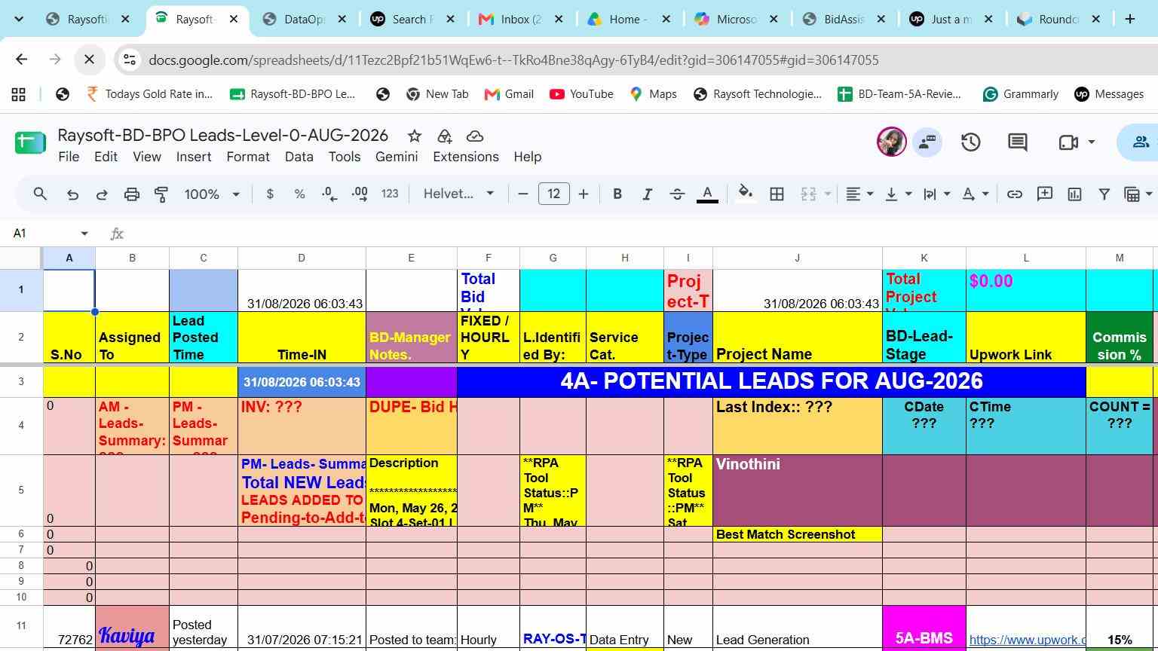Click the font size input box

click(x=553, y=194)
